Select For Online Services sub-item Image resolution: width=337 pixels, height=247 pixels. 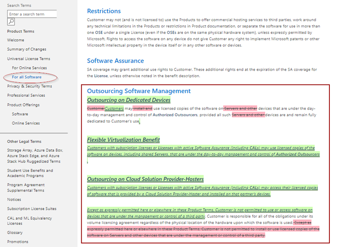click(x=29, y=68)
